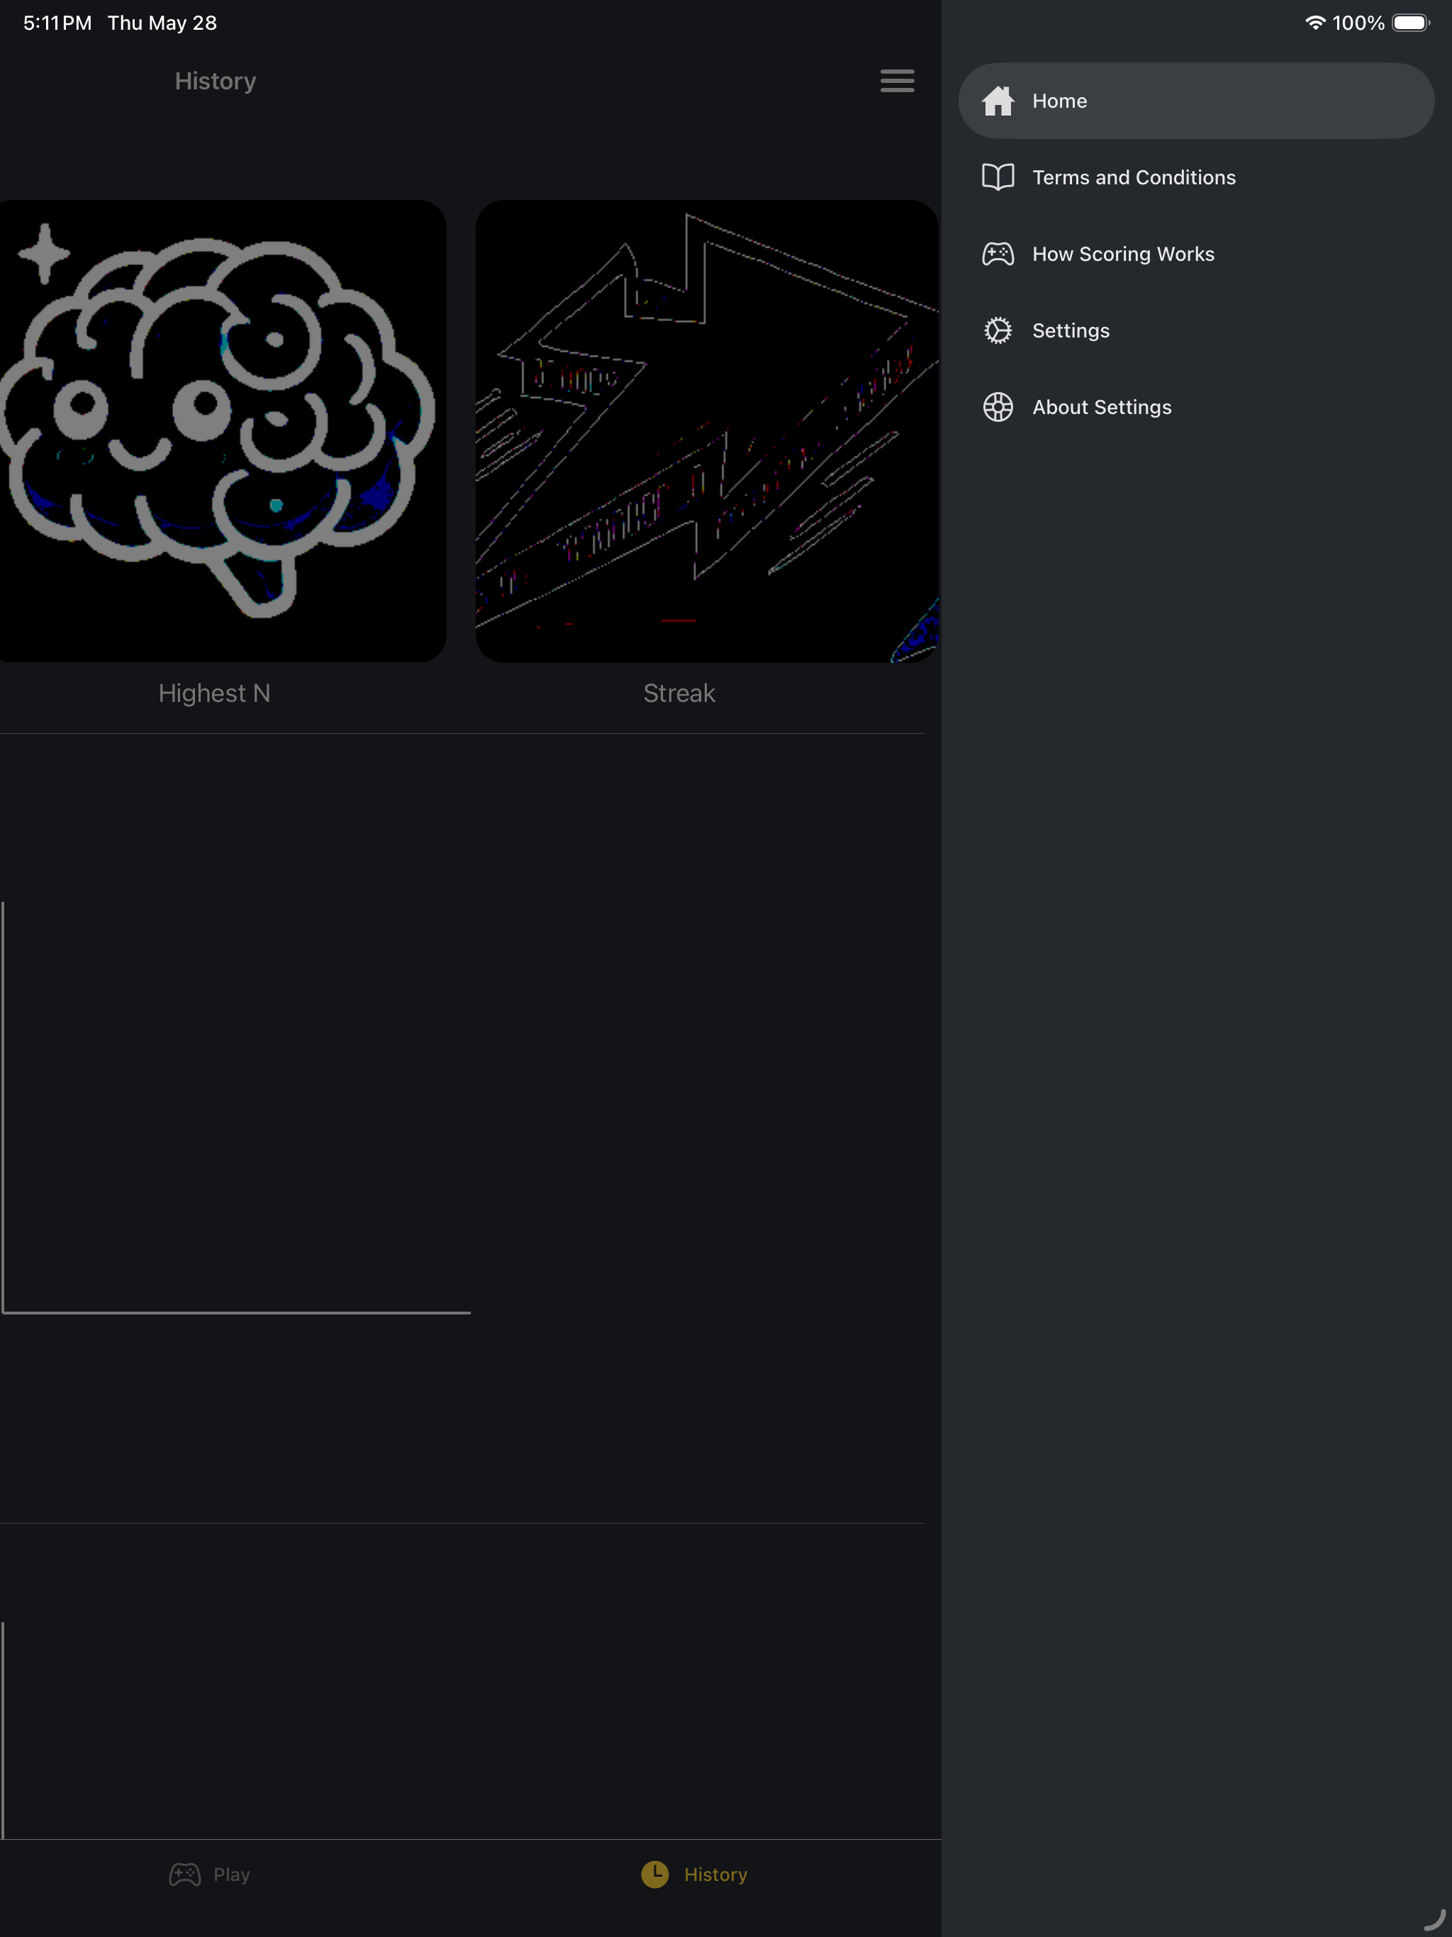Viewport: 1452px width, 1937px height.
Task: Select the Highest N brain thumbnail
Action: click(x=223, y=431)
